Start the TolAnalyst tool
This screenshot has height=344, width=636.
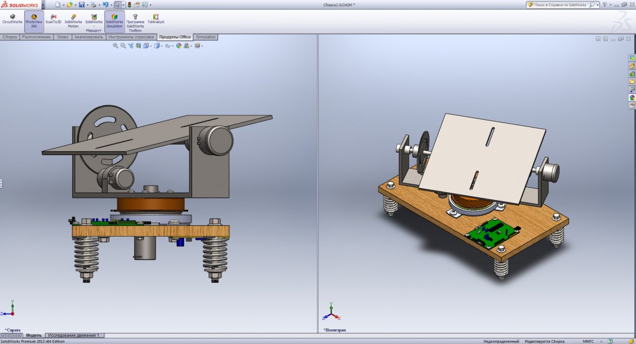tap(155, 20)
